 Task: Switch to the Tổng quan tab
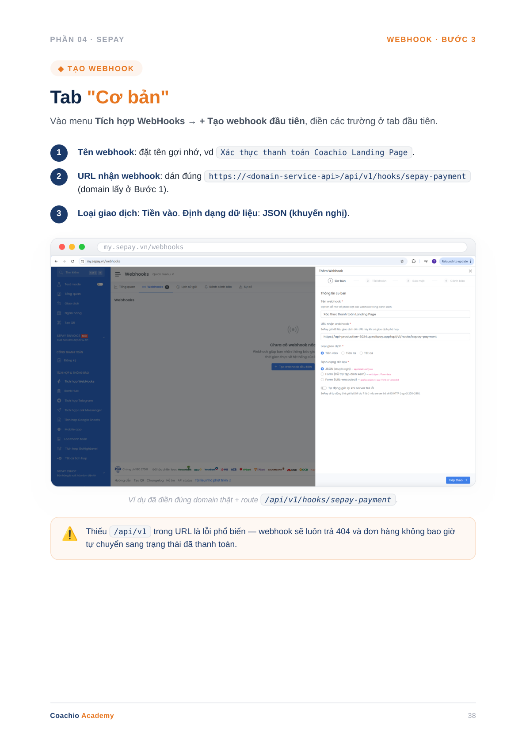click(125, 287)
